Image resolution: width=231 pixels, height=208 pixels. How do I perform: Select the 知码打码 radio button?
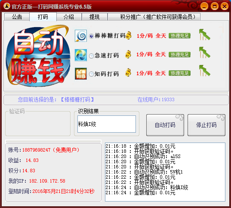pos(91,74)
